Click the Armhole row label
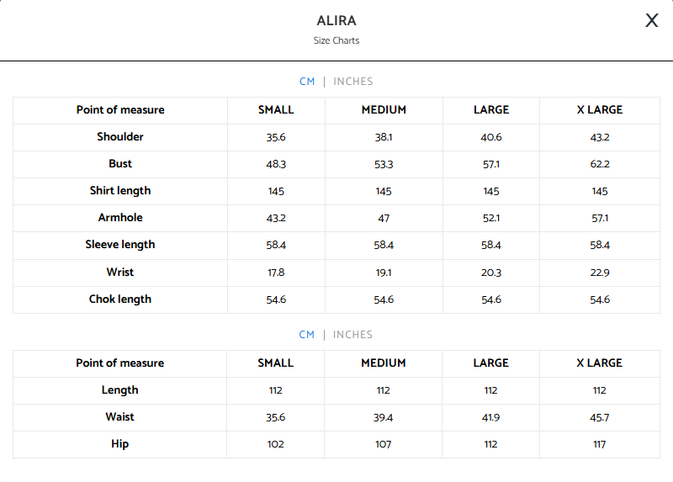673x482 pixels. point(120,218)
